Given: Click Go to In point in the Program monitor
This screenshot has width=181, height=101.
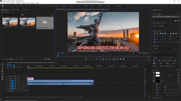Looking at the screenshot, I should click(x=97, y=59).
